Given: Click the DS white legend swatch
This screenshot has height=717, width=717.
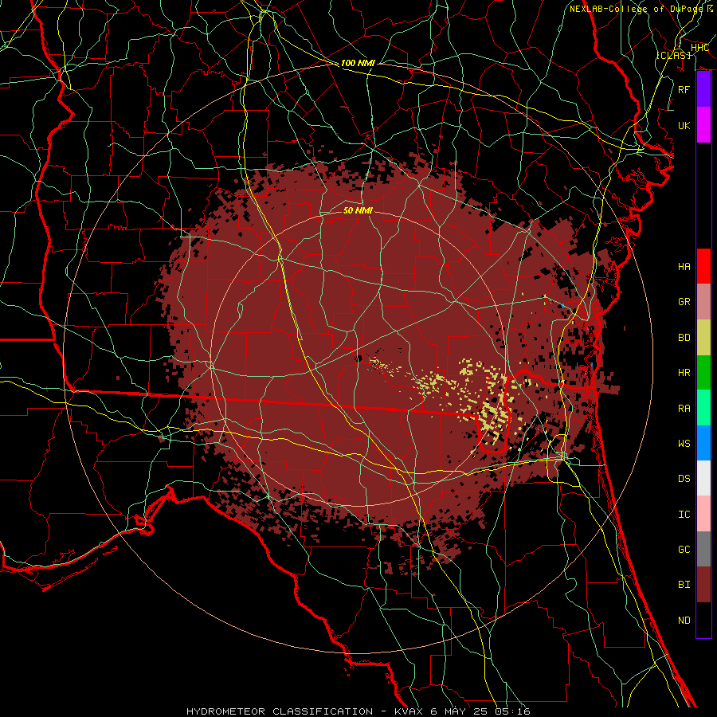Looking at the screenshot, I should [703, 478].
